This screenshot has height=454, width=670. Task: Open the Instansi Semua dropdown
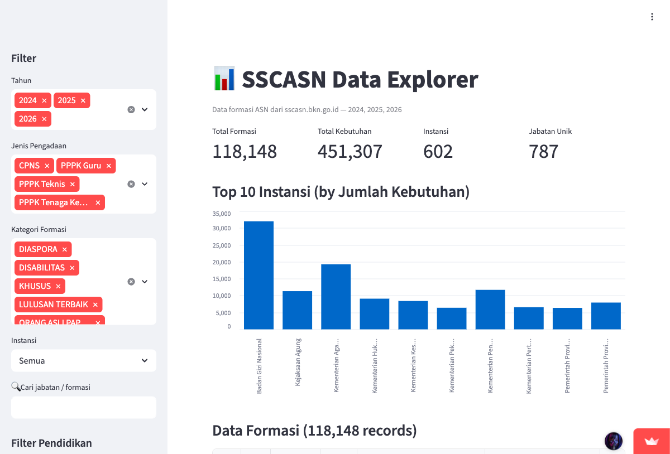coord(84,361)
